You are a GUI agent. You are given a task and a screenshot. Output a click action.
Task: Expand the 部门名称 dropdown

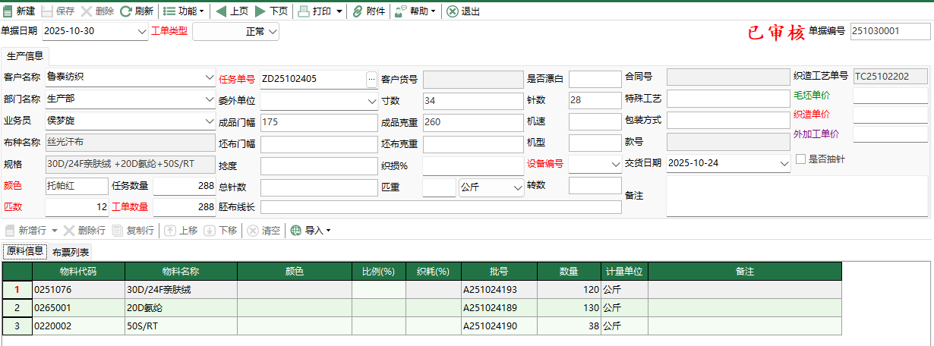point(210,99)
